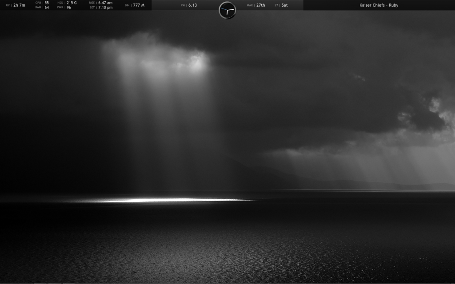Click the RAM usage value 64
Image resolution: width=455 pixels, height=284 pixels.
pos(47,8)
